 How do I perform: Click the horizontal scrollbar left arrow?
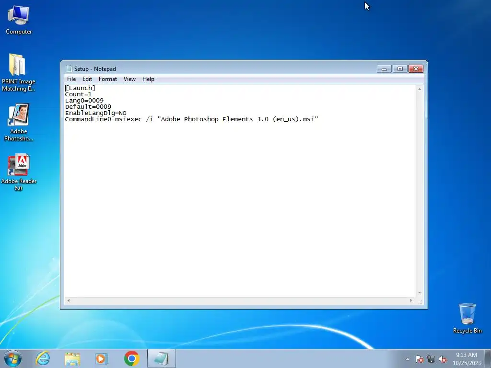(68, 301)
